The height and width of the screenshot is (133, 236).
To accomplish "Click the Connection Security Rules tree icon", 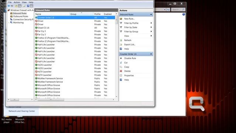I will tap(11, 20).
